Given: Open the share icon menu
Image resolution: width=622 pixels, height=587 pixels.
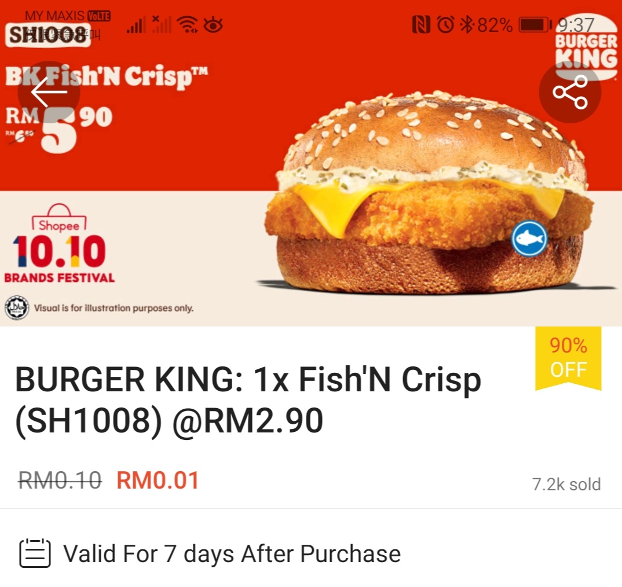Looking at the screenshot, I should click(570, 92).
